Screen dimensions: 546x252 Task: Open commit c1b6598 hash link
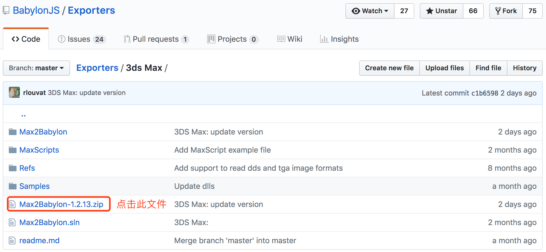(485, 93)
